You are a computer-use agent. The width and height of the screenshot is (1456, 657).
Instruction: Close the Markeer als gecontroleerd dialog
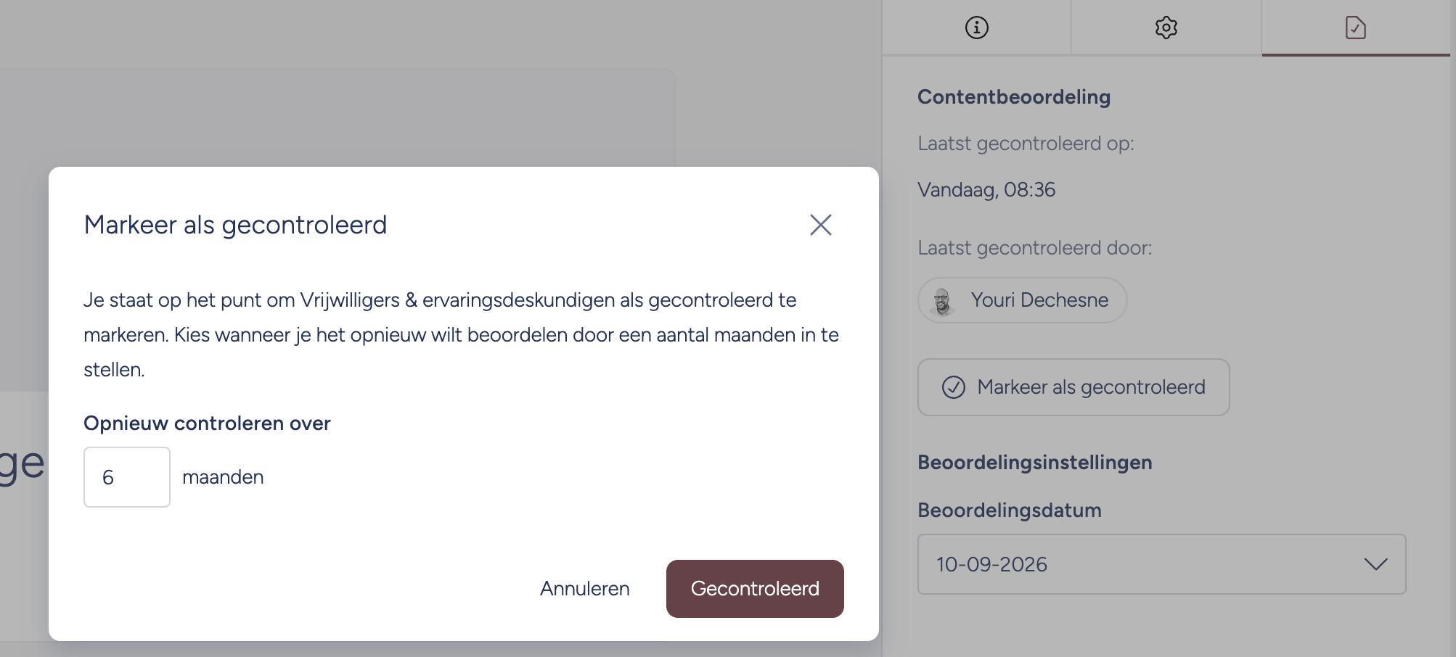point(820,225)
